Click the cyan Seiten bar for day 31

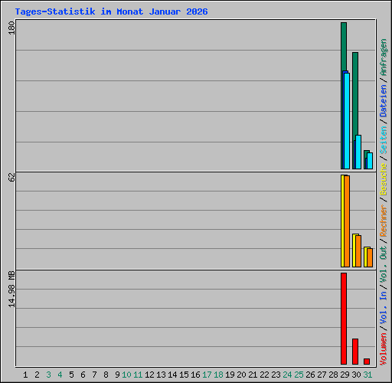[370, 161]
